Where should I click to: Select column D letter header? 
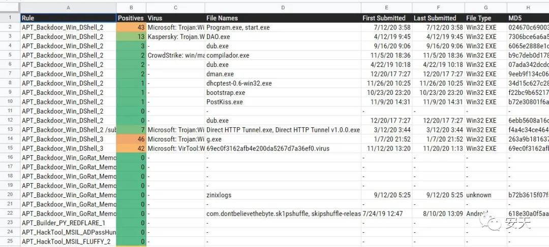(283, 7)
